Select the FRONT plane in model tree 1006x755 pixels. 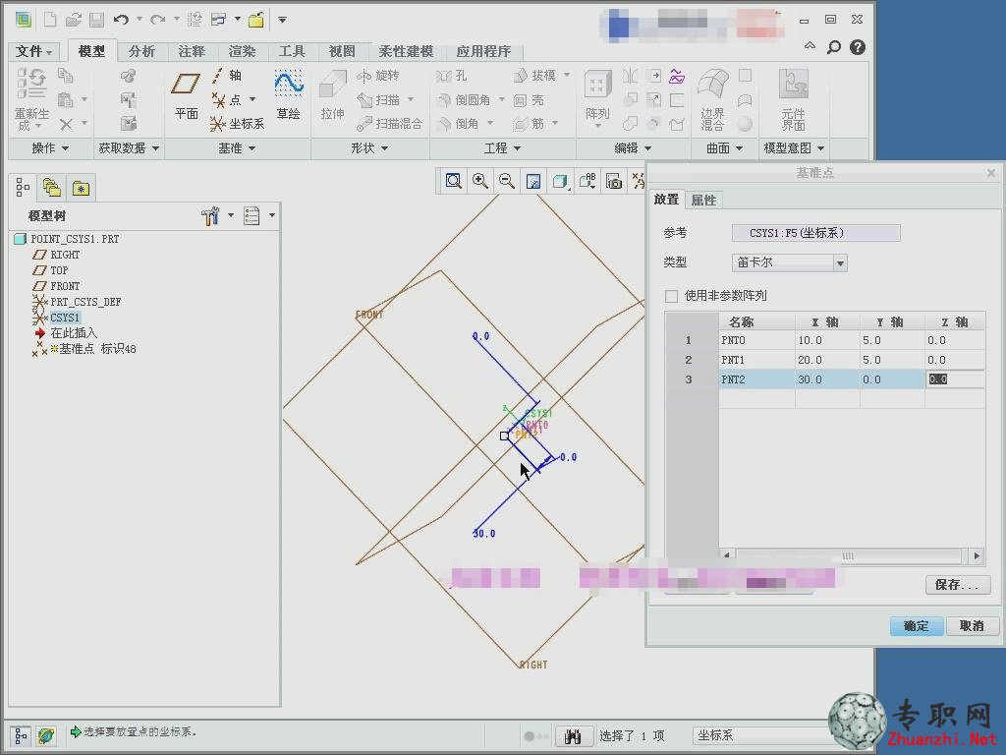[x=65, y=286]
